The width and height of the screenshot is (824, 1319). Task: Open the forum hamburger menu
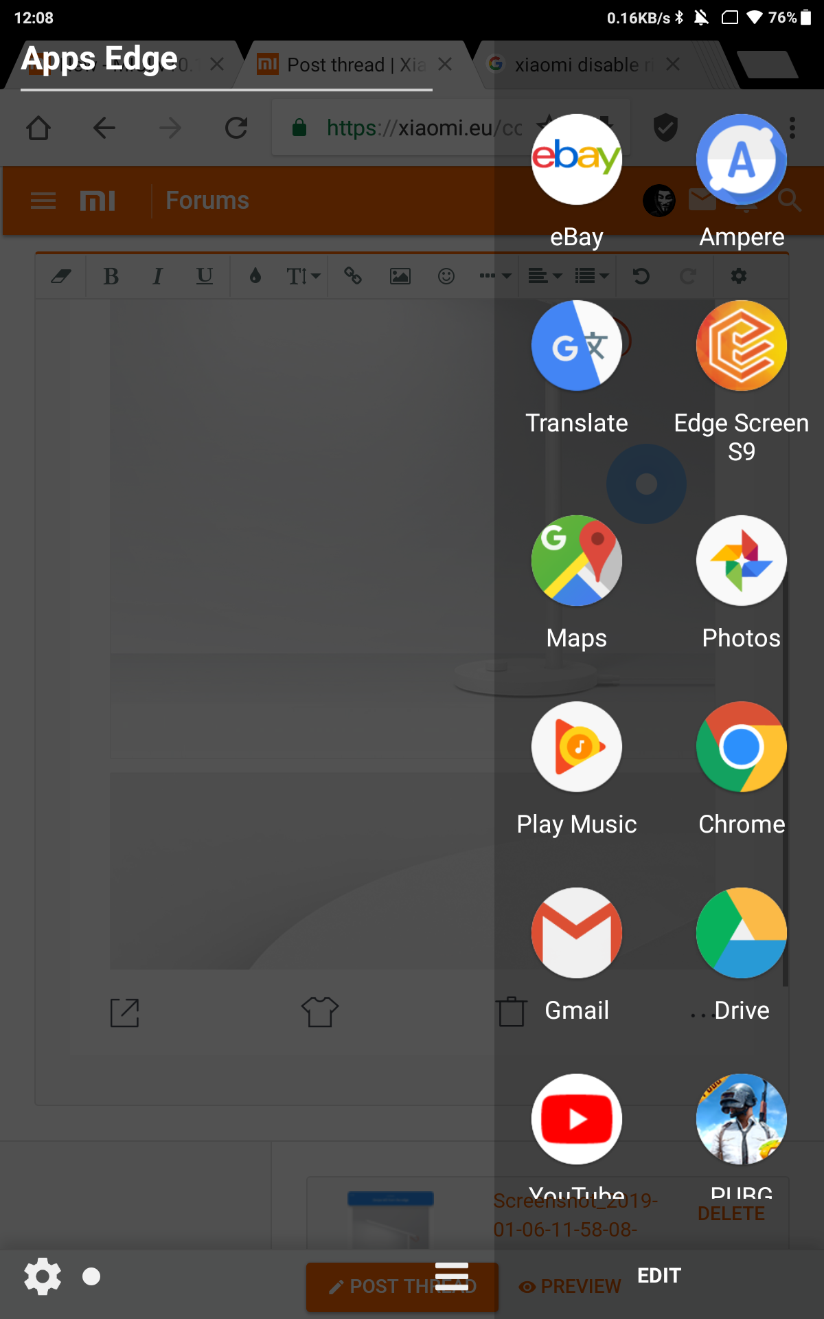tap(43, 201)
